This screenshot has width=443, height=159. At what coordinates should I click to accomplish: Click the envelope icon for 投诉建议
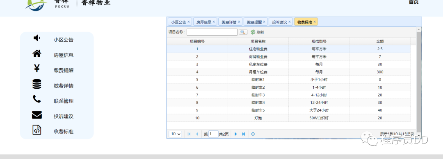coord(37,115)
